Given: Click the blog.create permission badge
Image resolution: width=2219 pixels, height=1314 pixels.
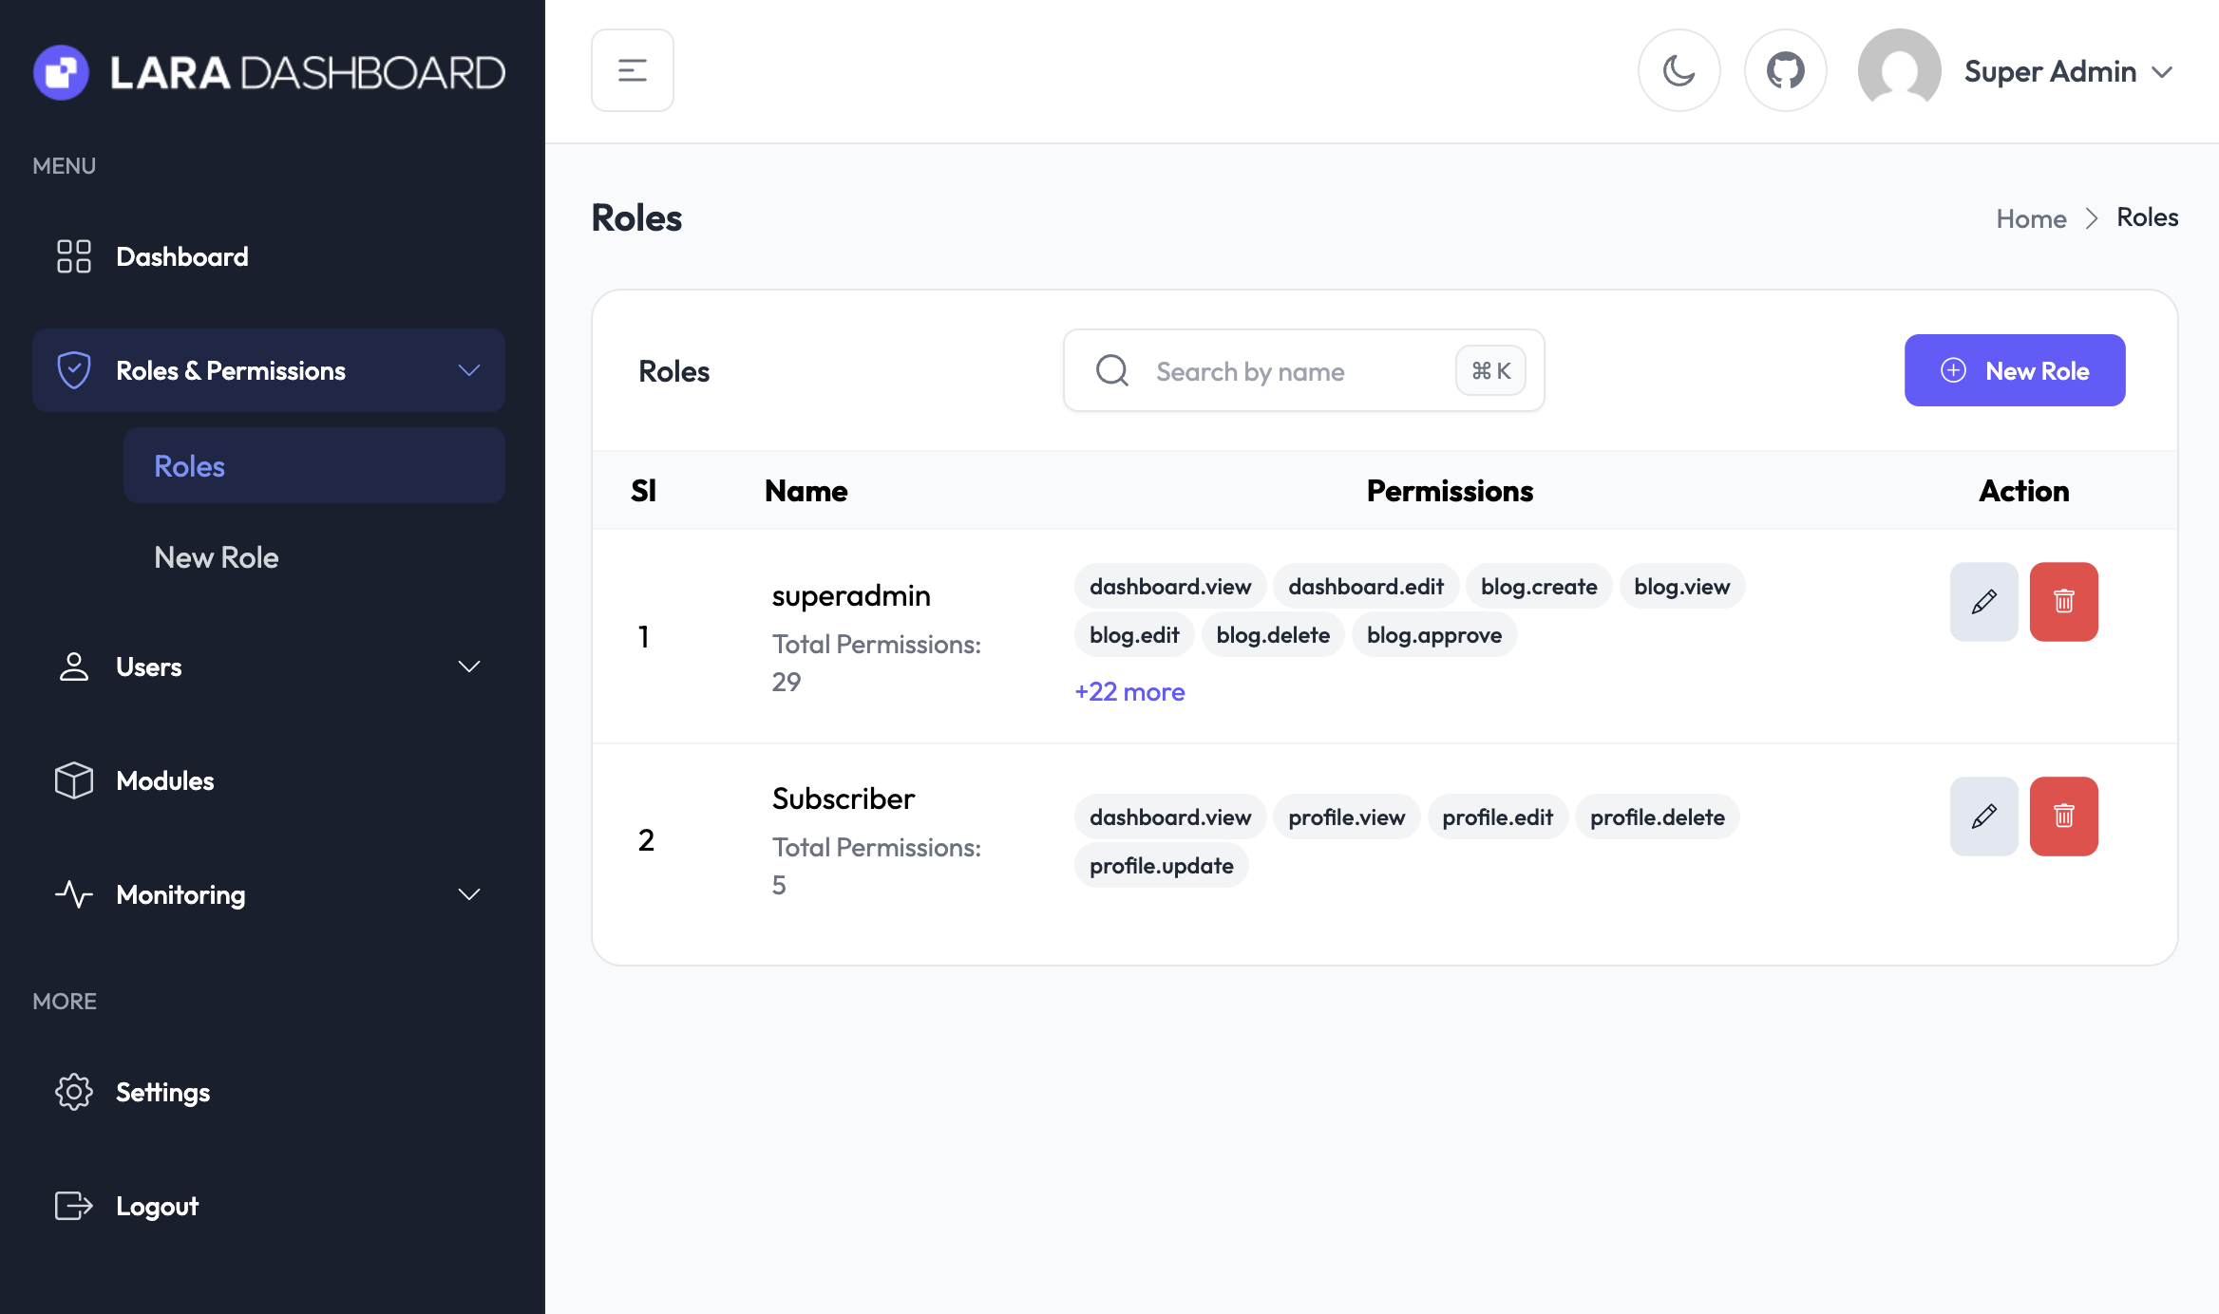Looking at the screenshot, I should pos(1539,587).
